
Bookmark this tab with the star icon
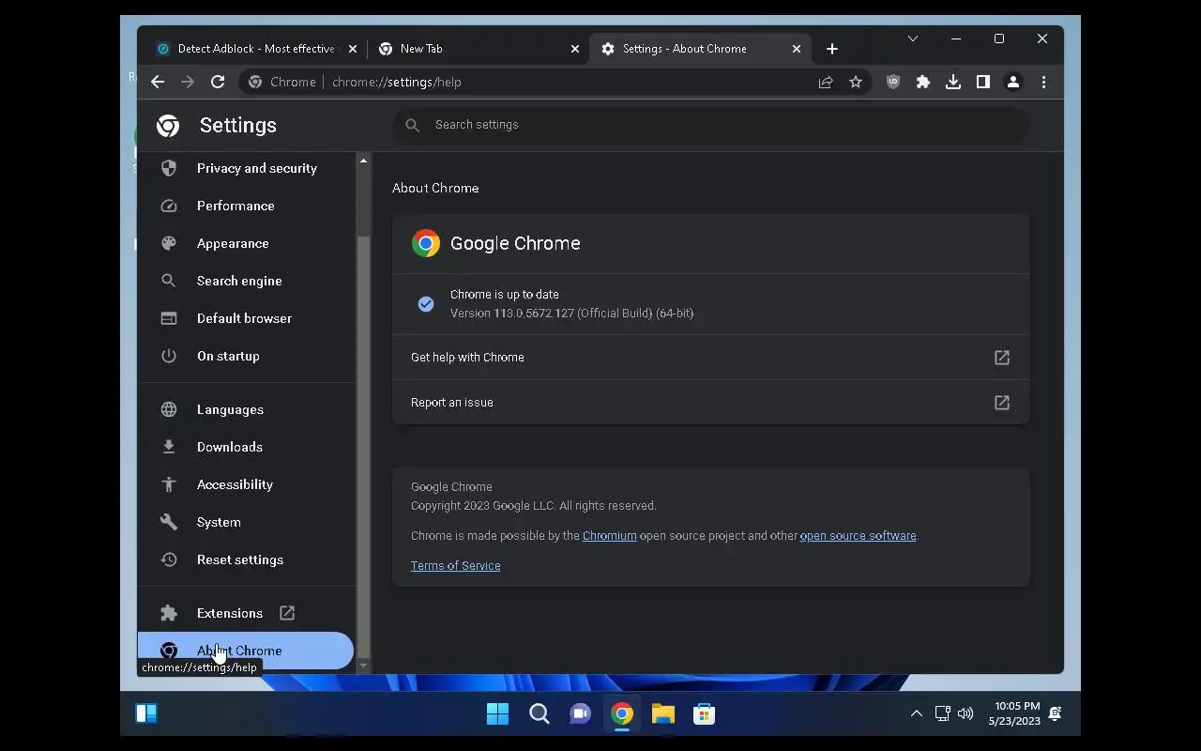pyautogui.click(x=856, y=82)
